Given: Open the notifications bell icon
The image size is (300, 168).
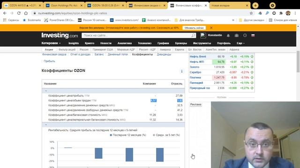Looking at the screenshot, I should (228, 35).
